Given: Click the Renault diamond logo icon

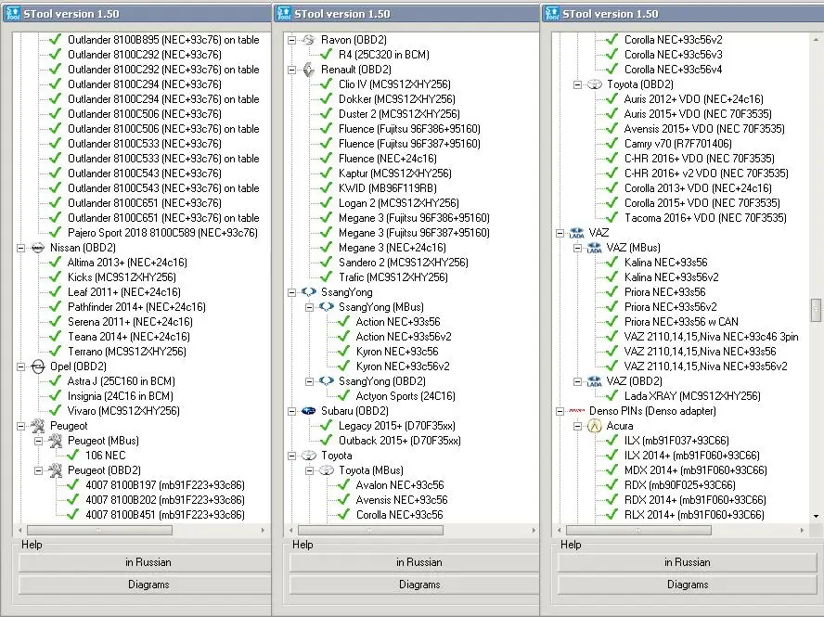Looking at the screenshot, I should (309, 70).
